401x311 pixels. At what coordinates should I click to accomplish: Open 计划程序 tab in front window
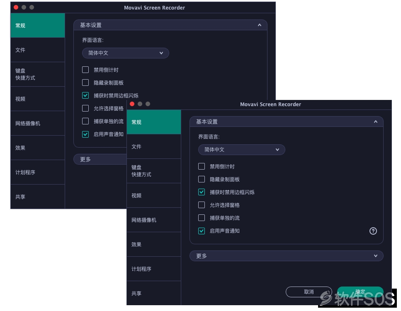pos(154,269)
